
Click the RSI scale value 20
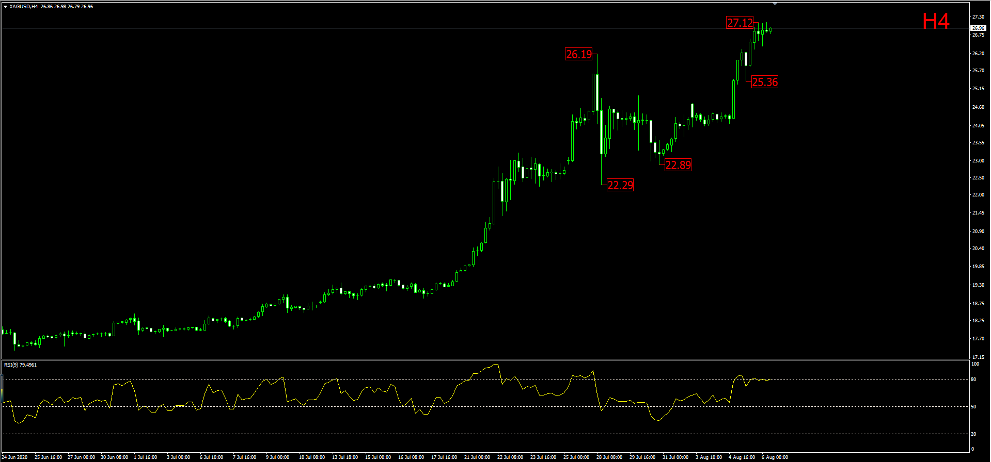tap(973, 434)
